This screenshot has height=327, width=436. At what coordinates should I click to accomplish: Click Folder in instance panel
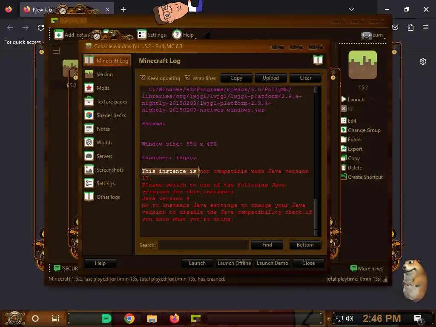(x=351, y=140)
